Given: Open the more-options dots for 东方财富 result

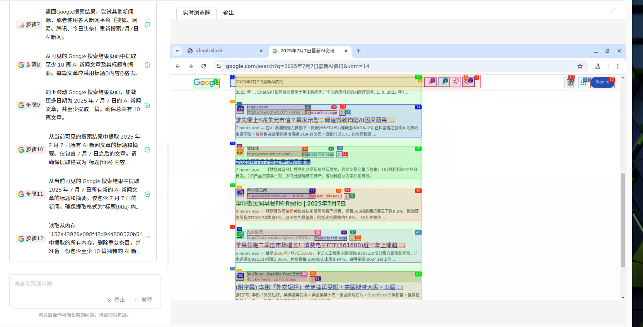Looking at the screenshot, I should click(352, 238).
